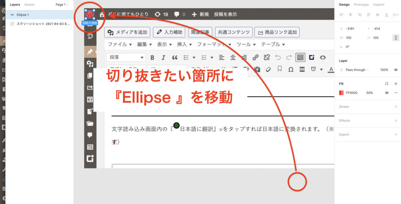Click the omega special character icon
Image resolution: width=401 pixels, height=204 pixels.
pos(291,69)
